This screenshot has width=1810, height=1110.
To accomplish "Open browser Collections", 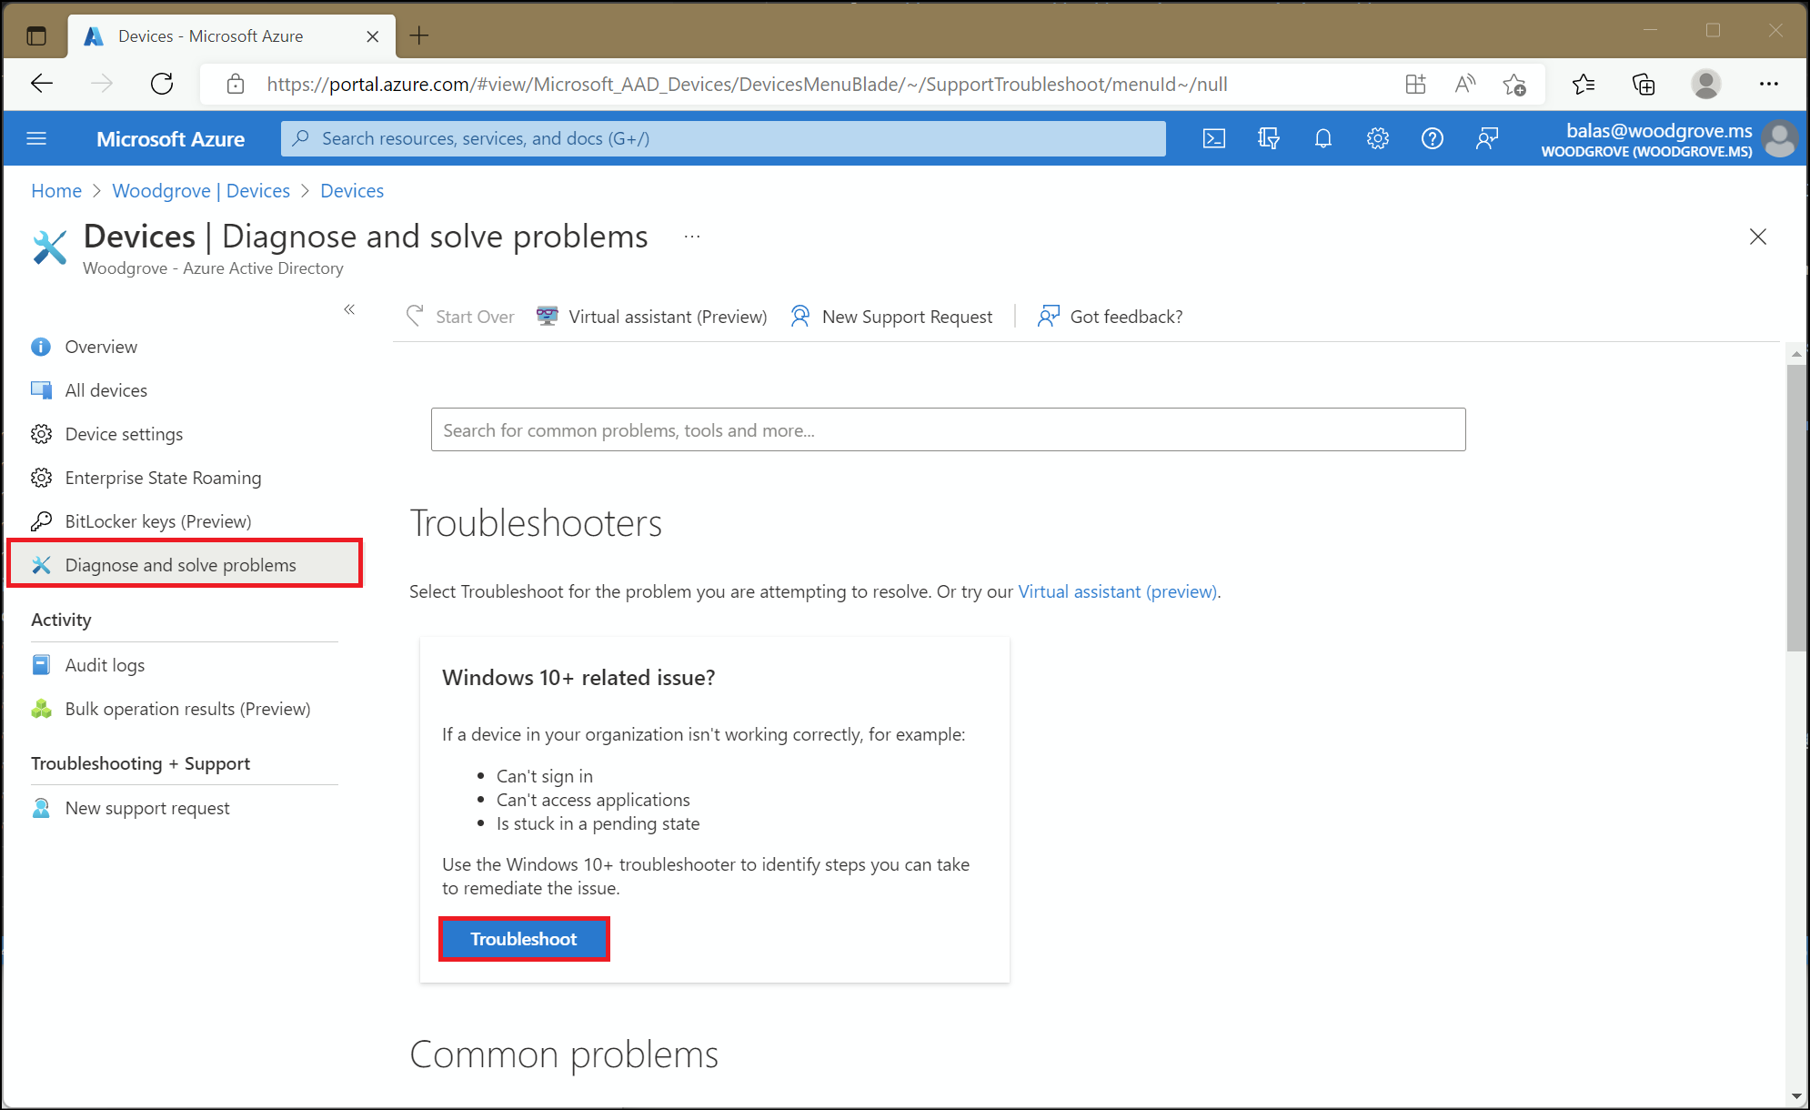I will pyautogui.click(x=1644, y=84).
